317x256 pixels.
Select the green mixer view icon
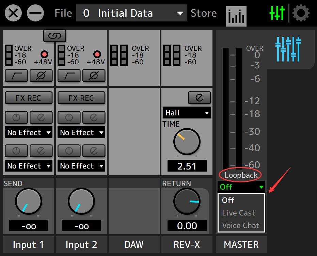pos(277,13)
